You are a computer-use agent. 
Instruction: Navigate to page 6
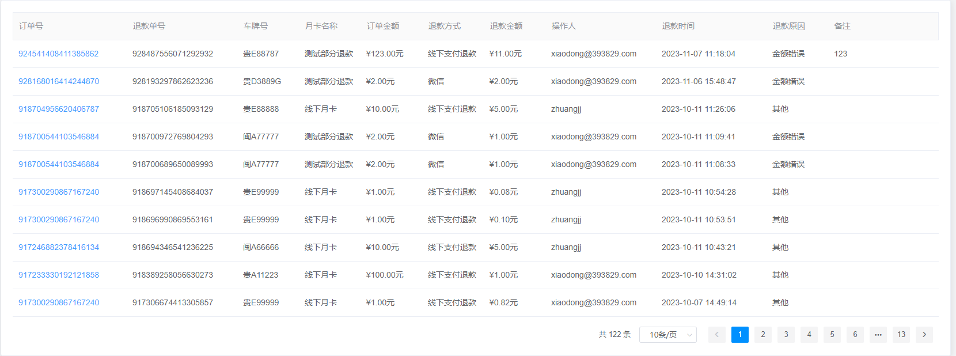pos(855,335)
